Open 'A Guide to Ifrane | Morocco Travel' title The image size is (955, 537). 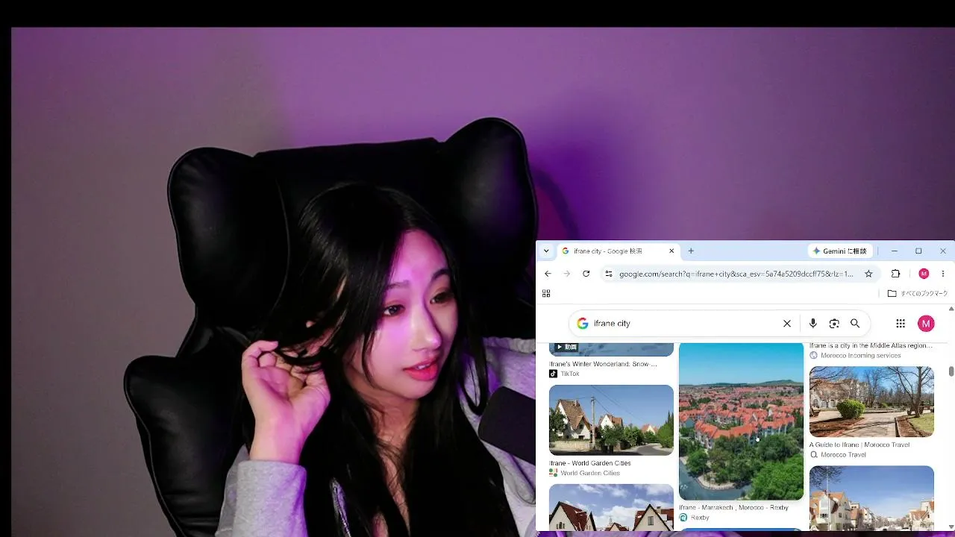click(x=859, y=445)
